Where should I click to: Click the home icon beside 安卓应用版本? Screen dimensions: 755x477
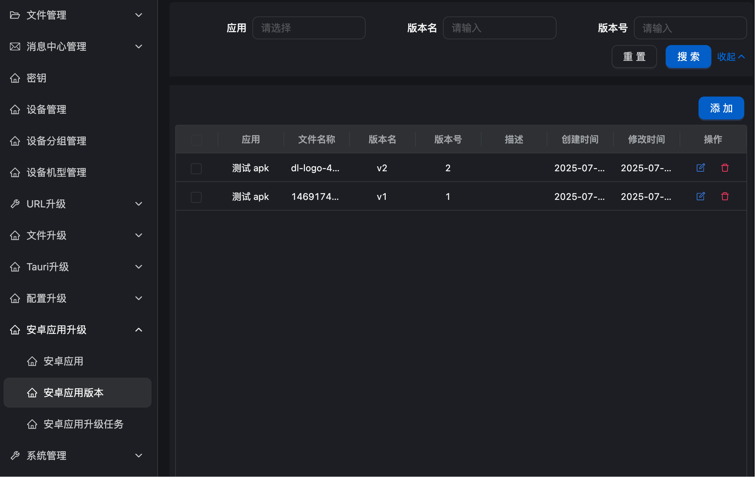click(x=32, y=393)
